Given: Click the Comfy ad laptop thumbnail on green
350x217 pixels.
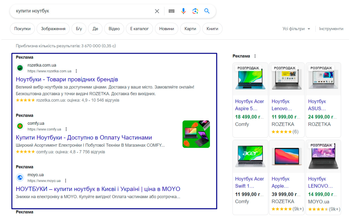Looking at the screenshot, I should coord(196,134).
